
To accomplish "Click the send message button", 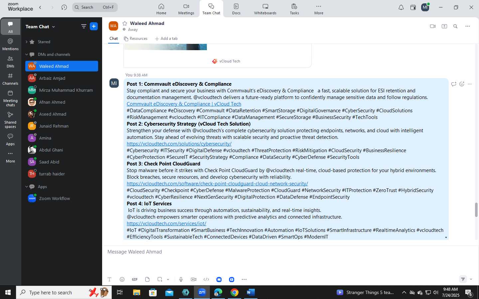I will (x=463, y=279).
